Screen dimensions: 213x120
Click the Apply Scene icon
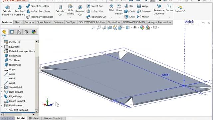coord(148,28)
